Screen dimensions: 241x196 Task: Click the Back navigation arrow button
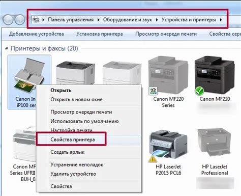pos(8,20)
